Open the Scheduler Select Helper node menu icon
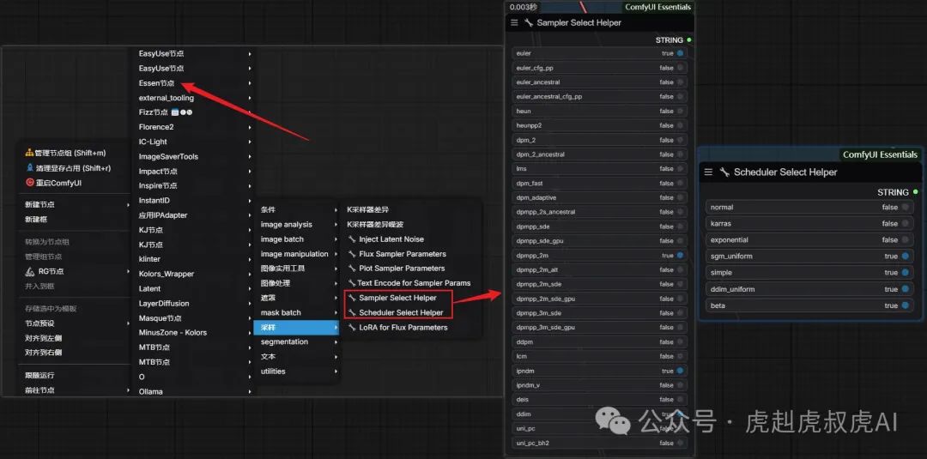This screenshot has width=927, height=459. (708, 172)
